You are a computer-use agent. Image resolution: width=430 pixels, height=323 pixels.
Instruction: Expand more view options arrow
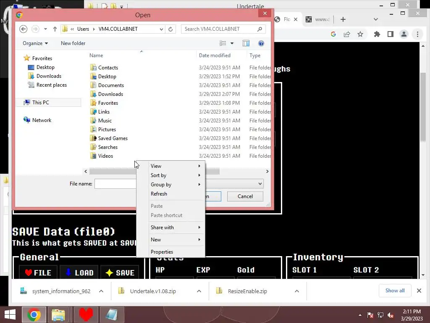[x=232, y=43]
